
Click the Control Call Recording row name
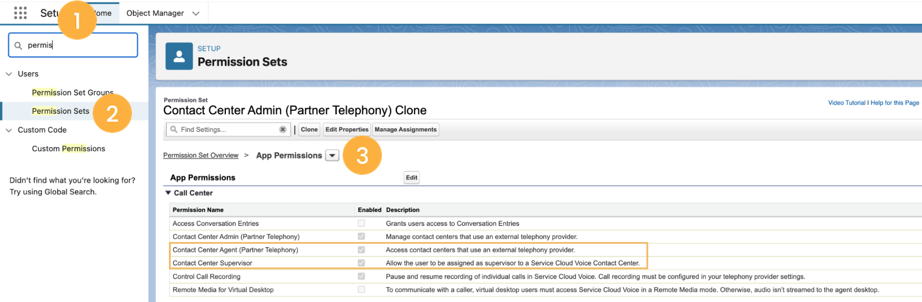point(206,277)
